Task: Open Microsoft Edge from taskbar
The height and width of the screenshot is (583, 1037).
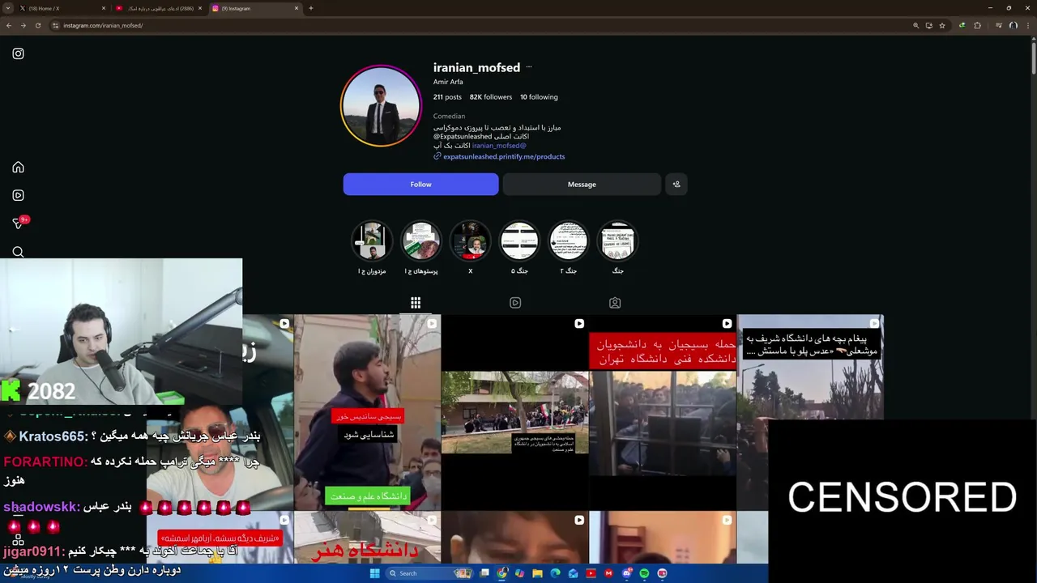Action: (x=555, y=573)
